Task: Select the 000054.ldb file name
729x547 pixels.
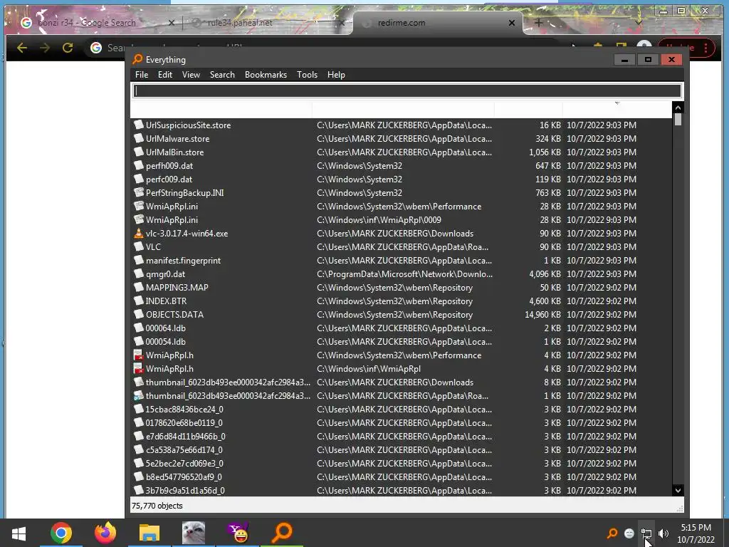Action: [165, 342]
